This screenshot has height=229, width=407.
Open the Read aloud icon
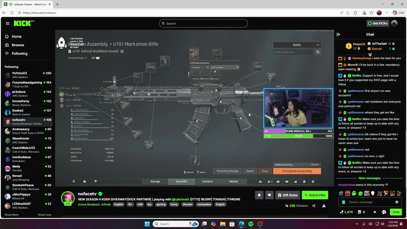(x=341, y=13)
